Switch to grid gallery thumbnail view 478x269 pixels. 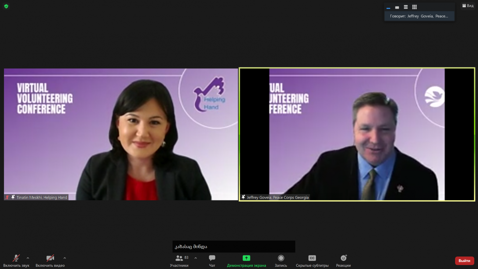414,7
